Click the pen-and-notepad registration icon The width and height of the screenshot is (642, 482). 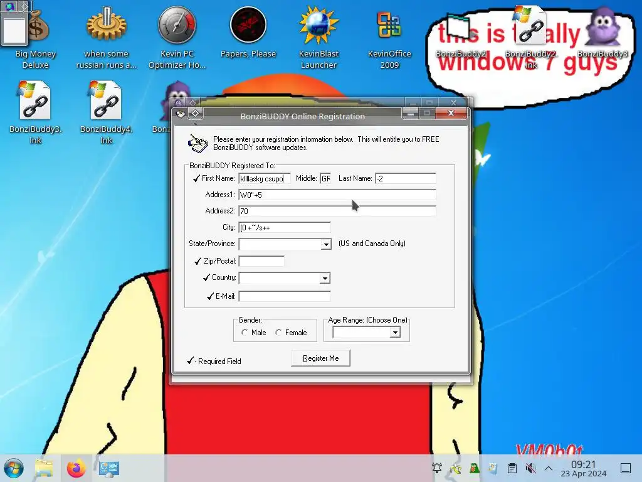[197, 144]
